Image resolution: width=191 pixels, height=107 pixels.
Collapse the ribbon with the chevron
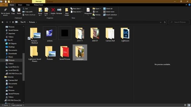pos(186,5)
